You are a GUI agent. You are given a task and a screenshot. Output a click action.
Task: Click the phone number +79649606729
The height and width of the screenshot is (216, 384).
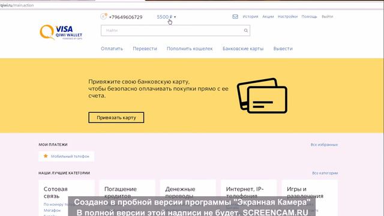[125, 17]
